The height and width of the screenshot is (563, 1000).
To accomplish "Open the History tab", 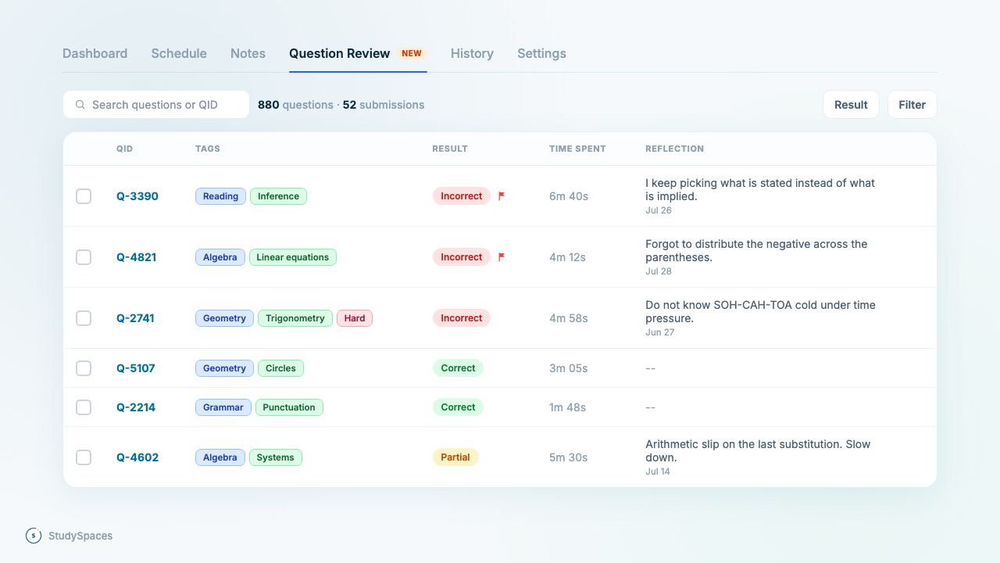I will [x=472, y=53].
